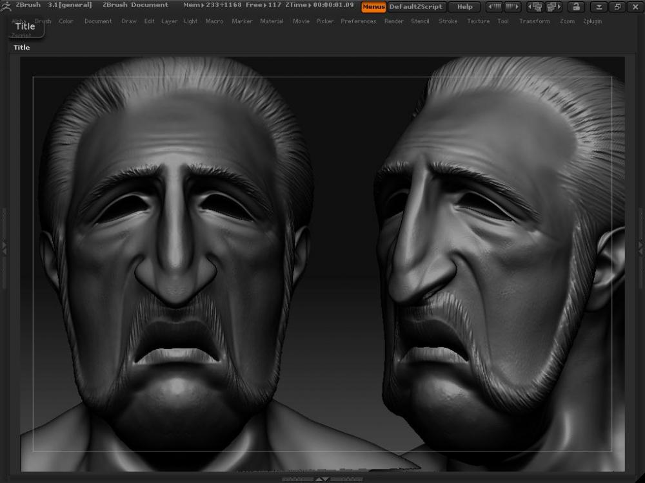Open the Texture menu
The height and width of the screenshot is (483, 645).
tap(479, 21)
